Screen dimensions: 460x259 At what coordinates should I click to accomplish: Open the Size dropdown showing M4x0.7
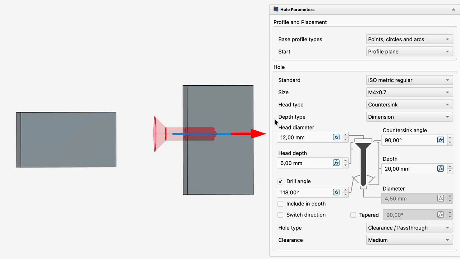click(x=409, y=92)
